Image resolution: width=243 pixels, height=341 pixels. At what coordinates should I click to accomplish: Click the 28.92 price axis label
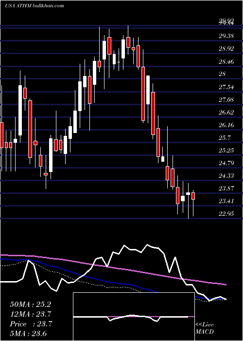tap(226, 49)
